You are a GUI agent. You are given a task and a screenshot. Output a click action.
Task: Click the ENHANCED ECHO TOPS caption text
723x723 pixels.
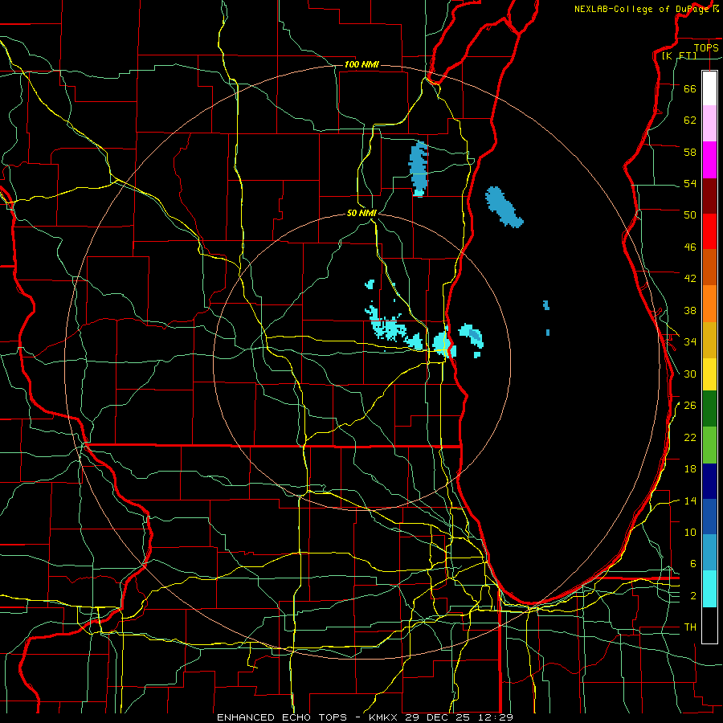pos(282,717)
